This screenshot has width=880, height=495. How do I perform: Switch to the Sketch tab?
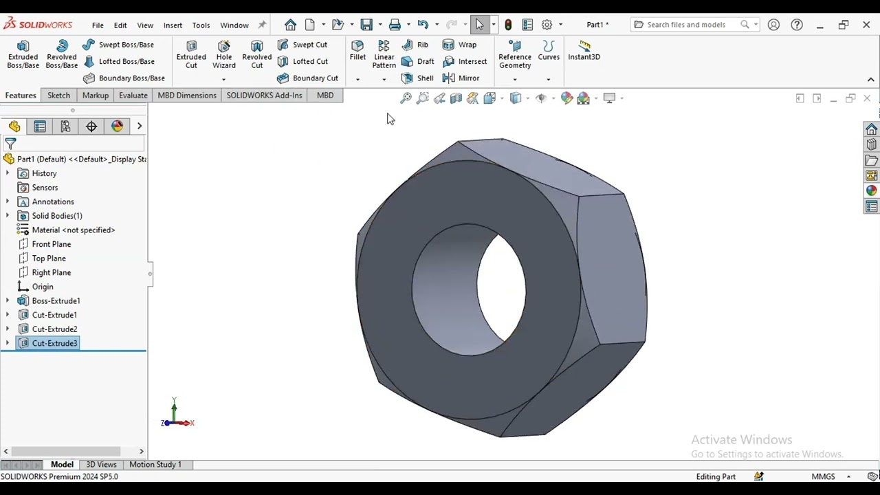pyautogui.click(x=58, y=96)
